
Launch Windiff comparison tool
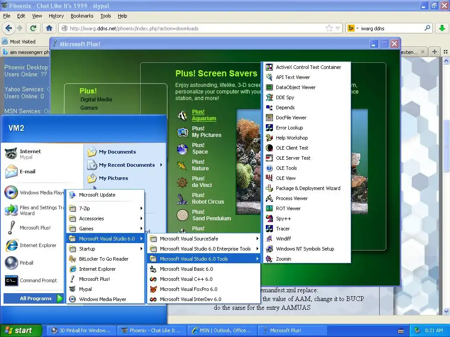[307, 238]
